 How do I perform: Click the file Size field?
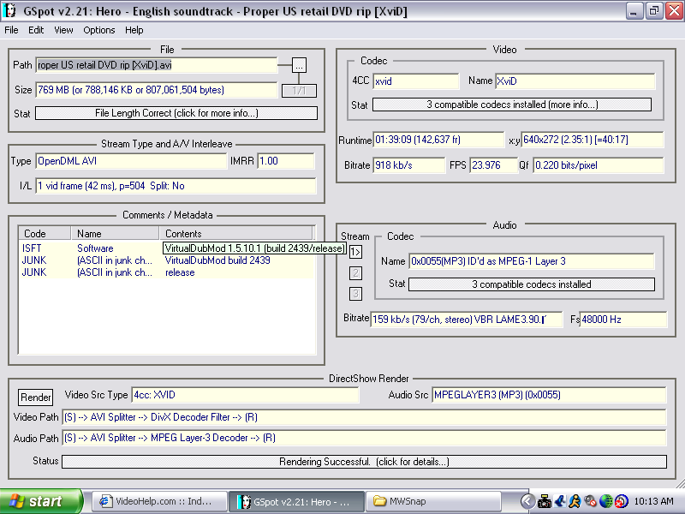(x=157, y=90)
